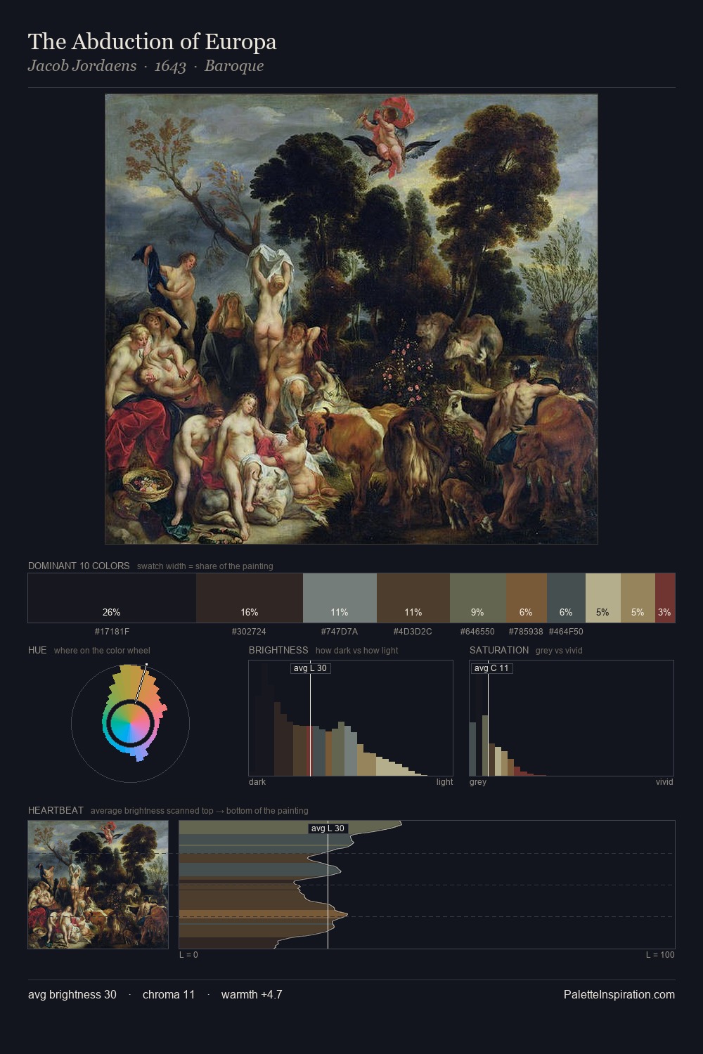The image size is (703, 1054).
Task: Click the 9% #646550 olive swatch
Action: 478,598
